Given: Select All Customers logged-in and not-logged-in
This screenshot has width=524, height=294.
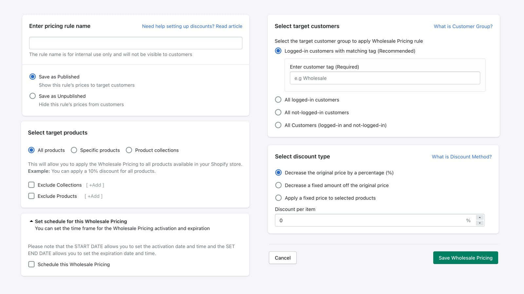Looking at the screenshot, I should pyautogui.click(x=278, y=125).
